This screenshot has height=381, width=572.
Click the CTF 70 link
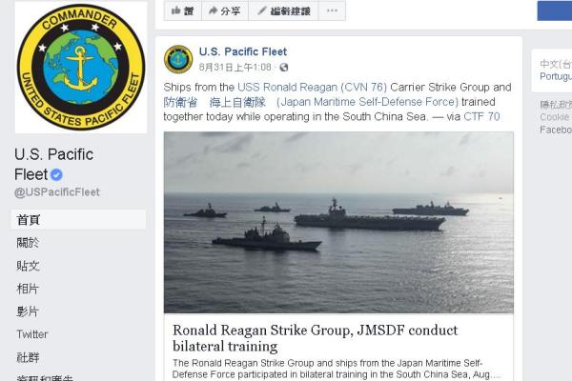481,116
